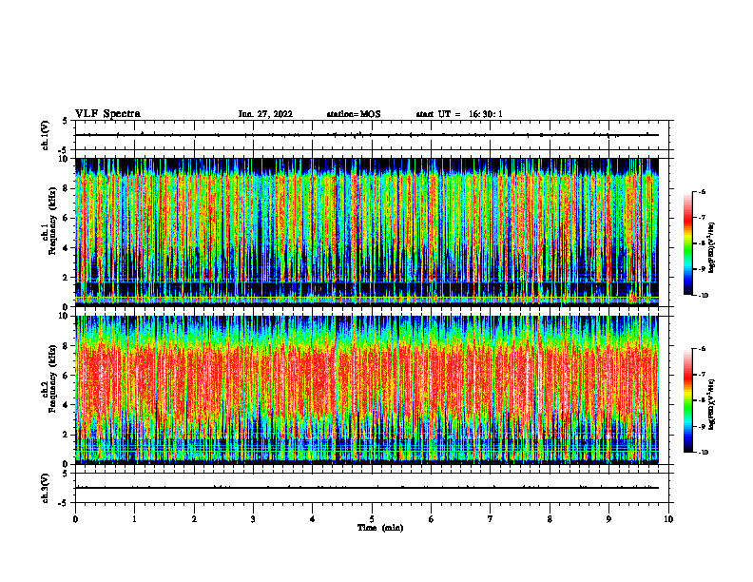753x582 pixels.
Task: Click the "ch.1(V)" axis label at top
Action: coord(46,135)
